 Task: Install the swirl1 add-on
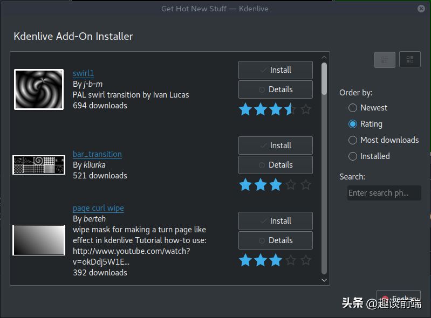tap(276, 70)
